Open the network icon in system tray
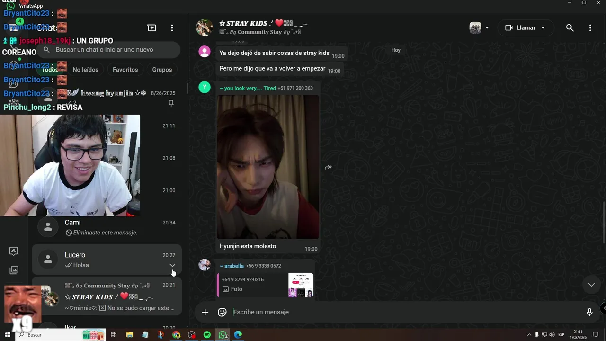 pyautogui.click(x=544, y=335)
